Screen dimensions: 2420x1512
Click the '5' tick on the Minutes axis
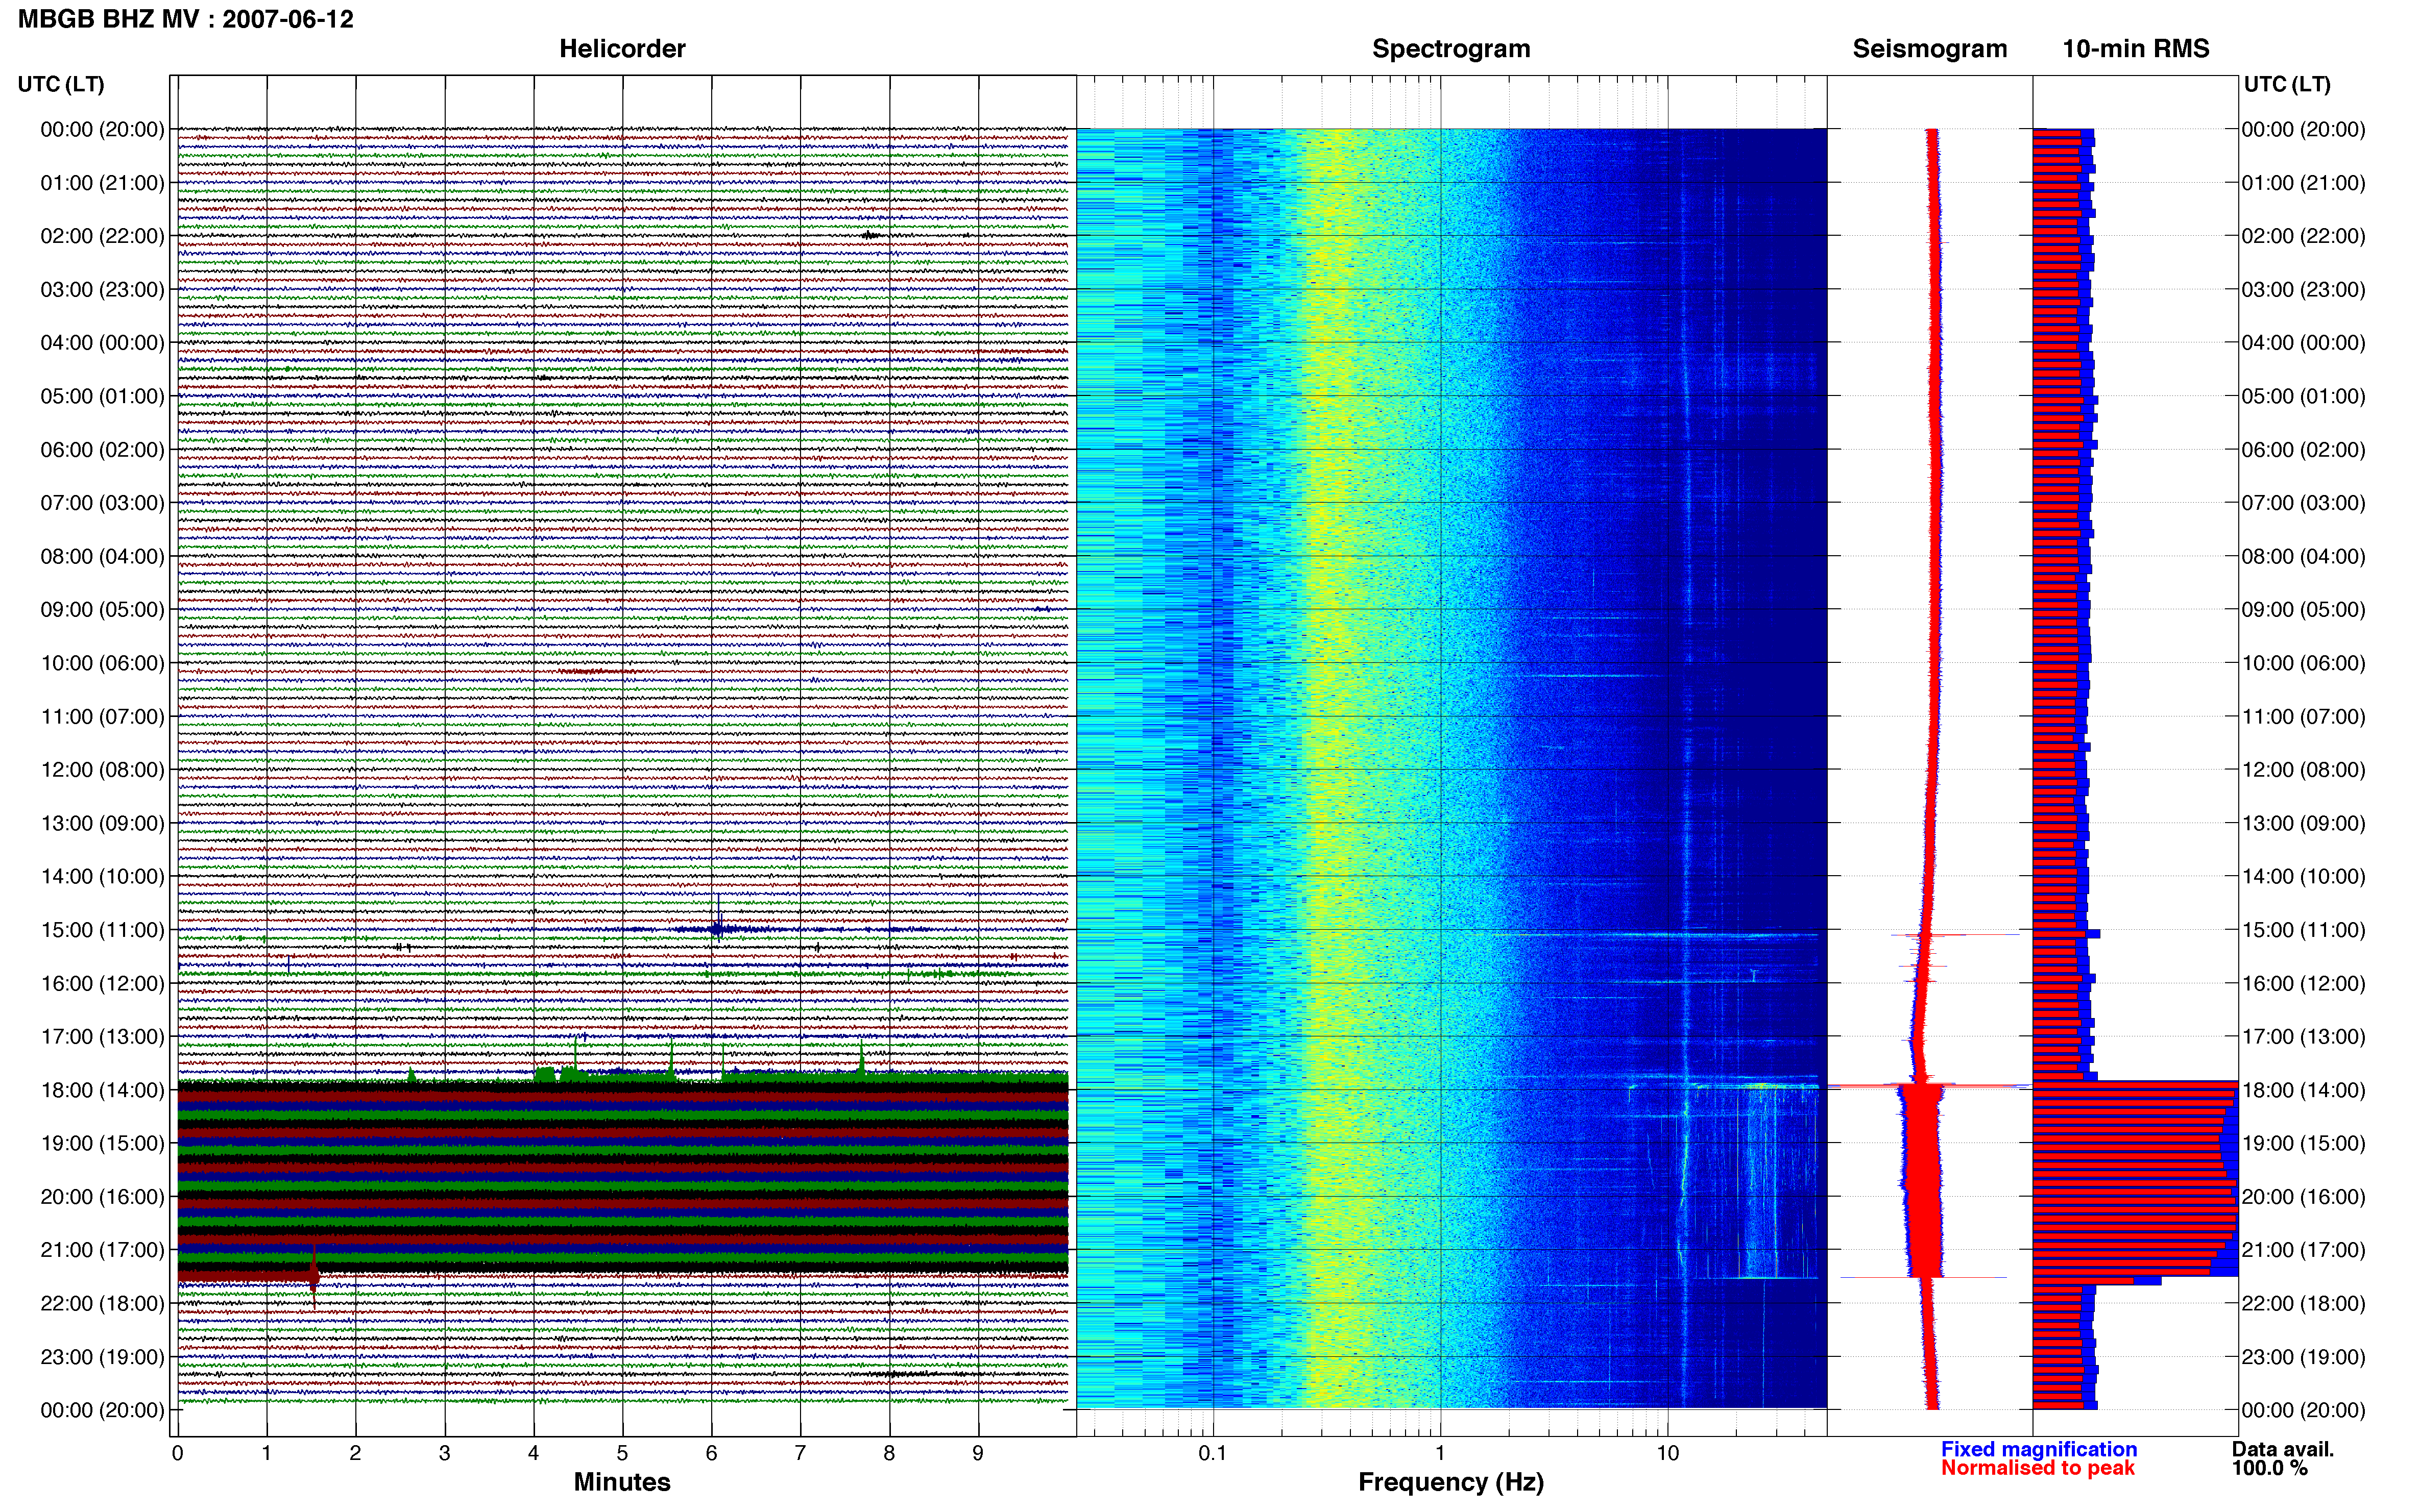click(622, 1453)
